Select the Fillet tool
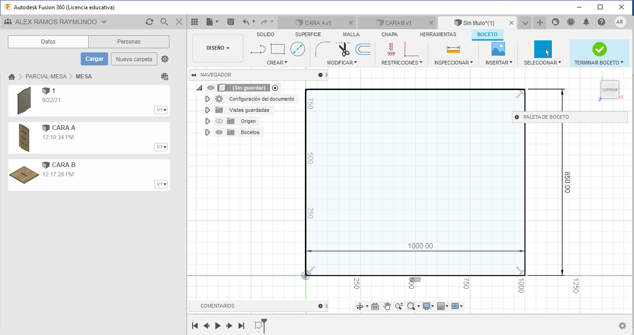 pos(322,49)
